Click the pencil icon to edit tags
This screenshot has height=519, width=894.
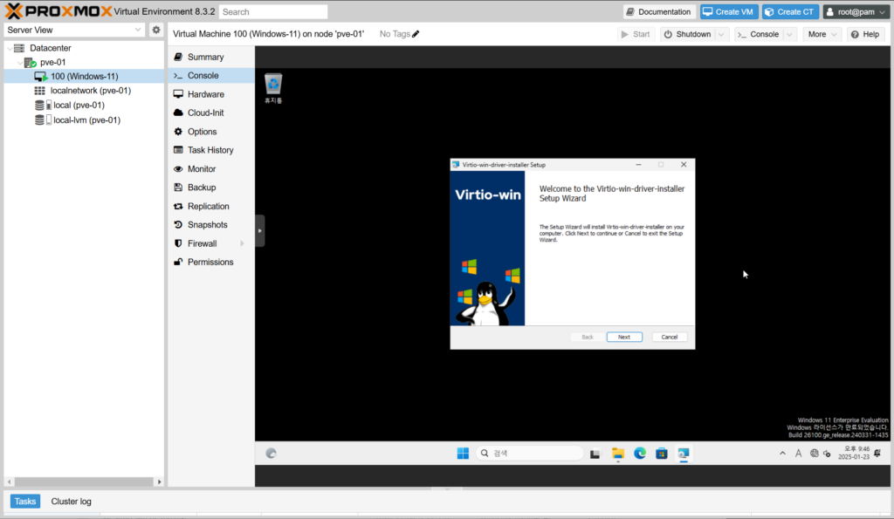click(416, 34)
